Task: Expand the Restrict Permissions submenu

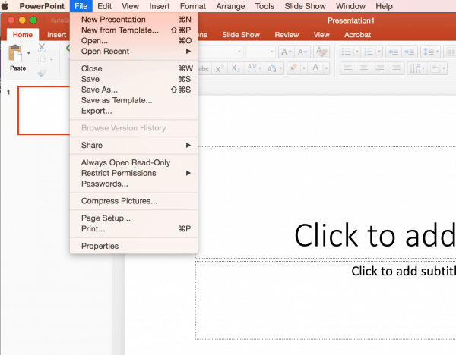Action: point(134,173)
